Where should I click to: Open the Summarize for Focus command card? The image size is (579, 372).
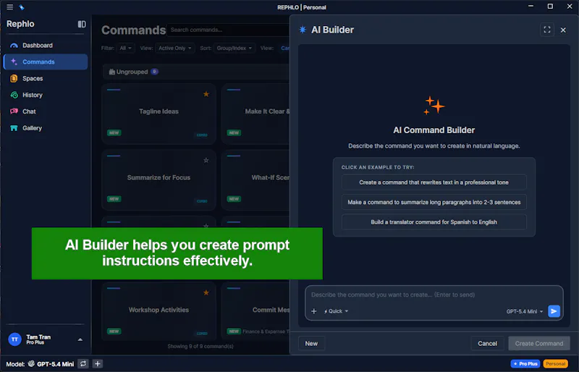[x=159, y=179]
